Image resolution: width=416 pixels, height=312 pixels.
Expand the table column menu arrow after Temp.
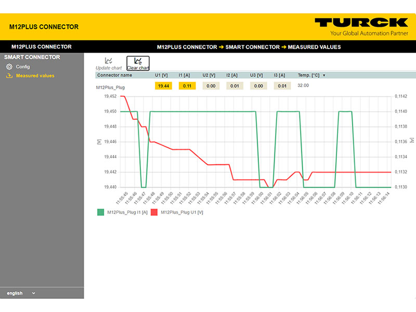pyautogui.click(x=324, y=75)
